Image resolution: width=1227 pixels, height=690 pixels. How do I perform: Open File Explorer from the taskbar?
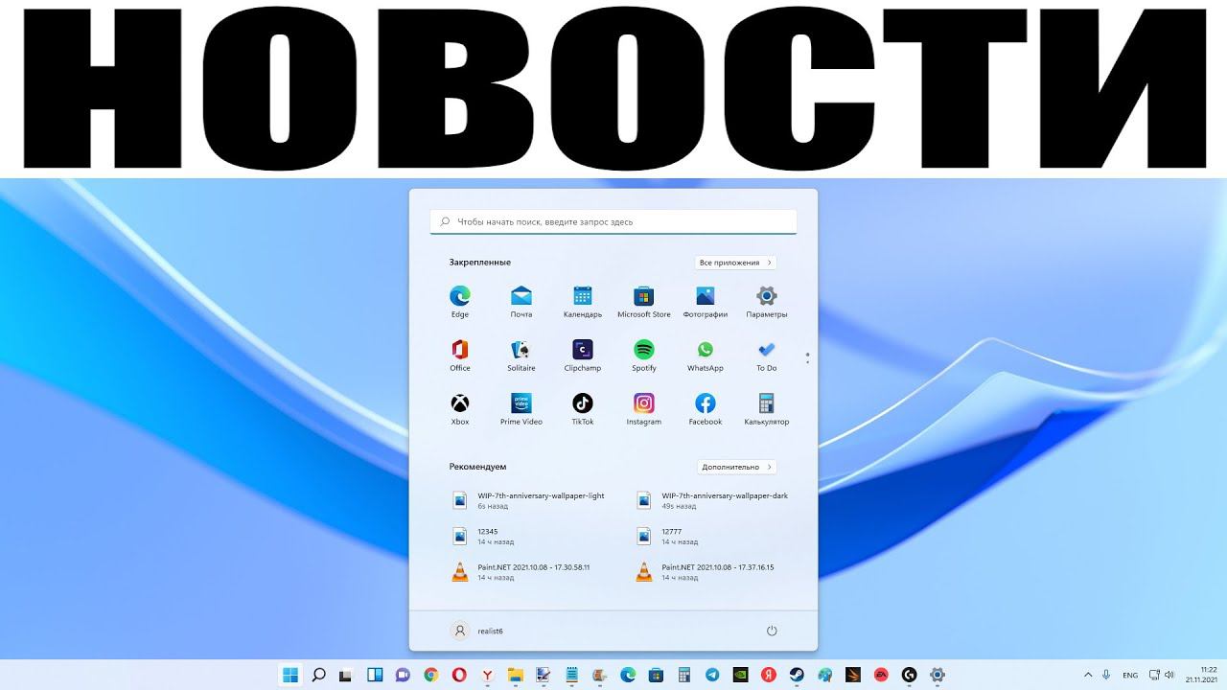click(516, 675)
